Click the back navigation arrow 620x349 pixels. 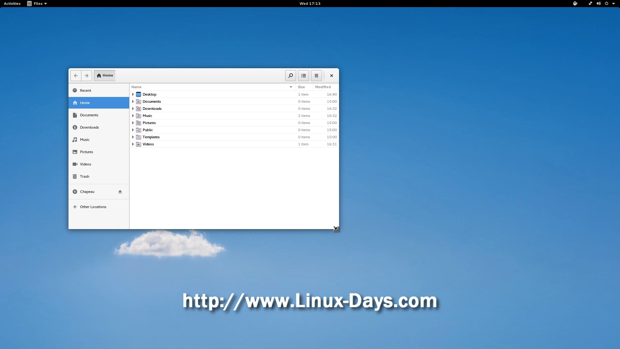[76, 76]
